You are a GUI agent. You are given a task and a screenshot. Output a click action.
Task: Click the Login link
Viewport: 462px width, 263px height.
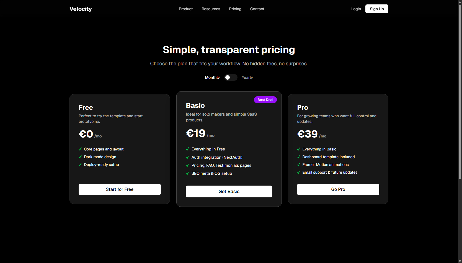(x=356, y=9)
